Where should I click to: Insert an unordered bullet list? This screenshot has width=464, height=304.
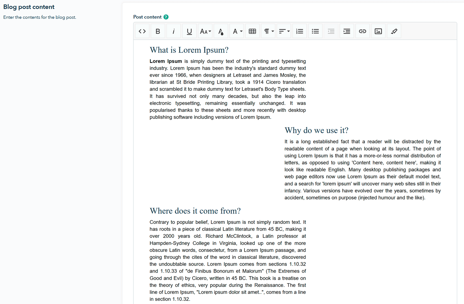[x=315, y=31]
